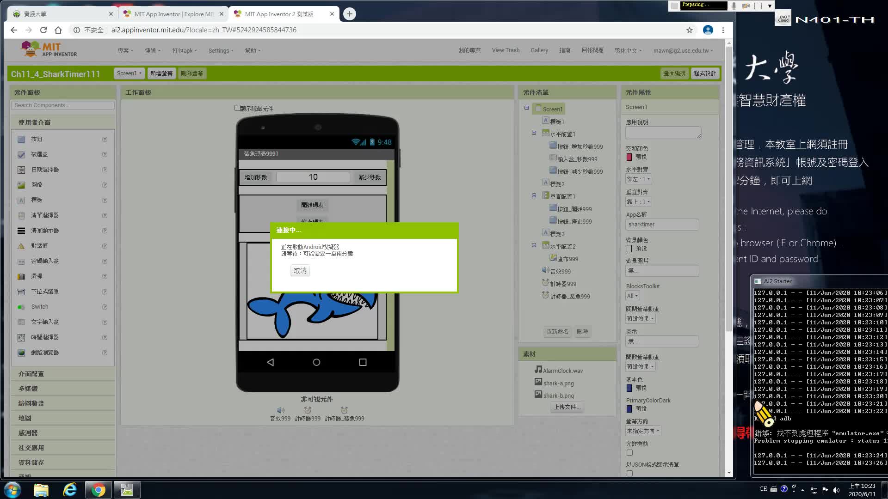Open the 連線 menu
888x499 pixels.
153,51
